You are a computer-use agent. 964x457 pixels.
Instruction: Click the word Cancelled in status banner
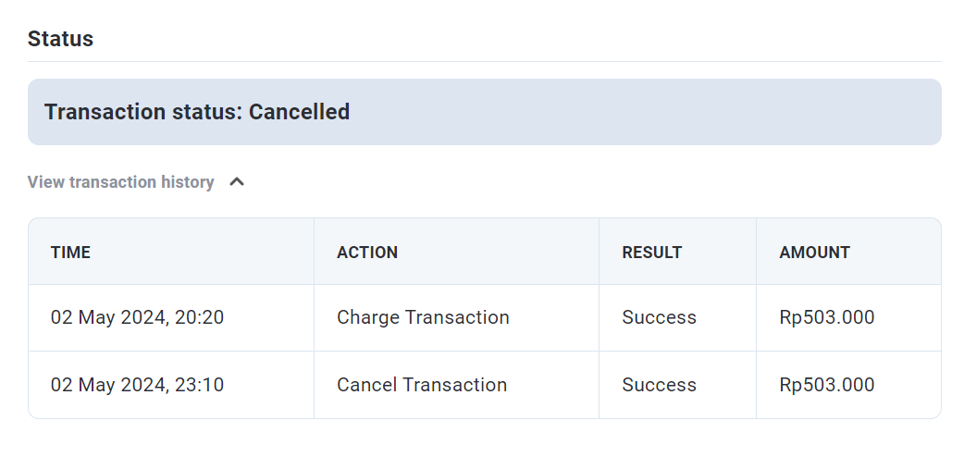pos(300,112)
